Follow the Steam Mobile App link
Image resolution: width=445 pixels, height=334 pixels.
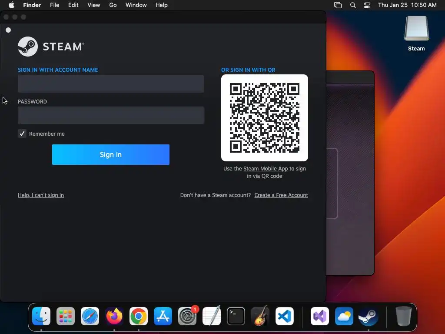266,168
